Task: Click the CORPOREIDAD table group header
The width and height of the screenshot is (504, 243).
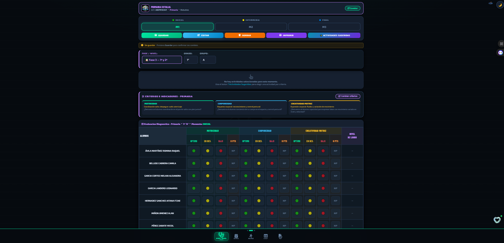Action: 265,131
